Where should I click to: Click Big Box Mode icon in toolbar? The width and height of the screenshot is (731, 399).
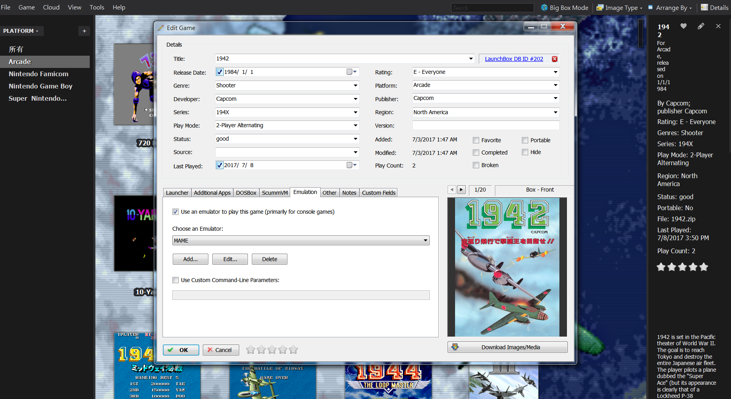[544, 8]
